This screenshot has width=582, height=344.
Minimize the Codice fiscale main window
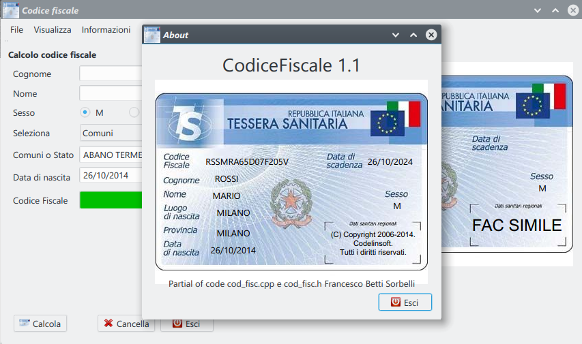(538, 10)
